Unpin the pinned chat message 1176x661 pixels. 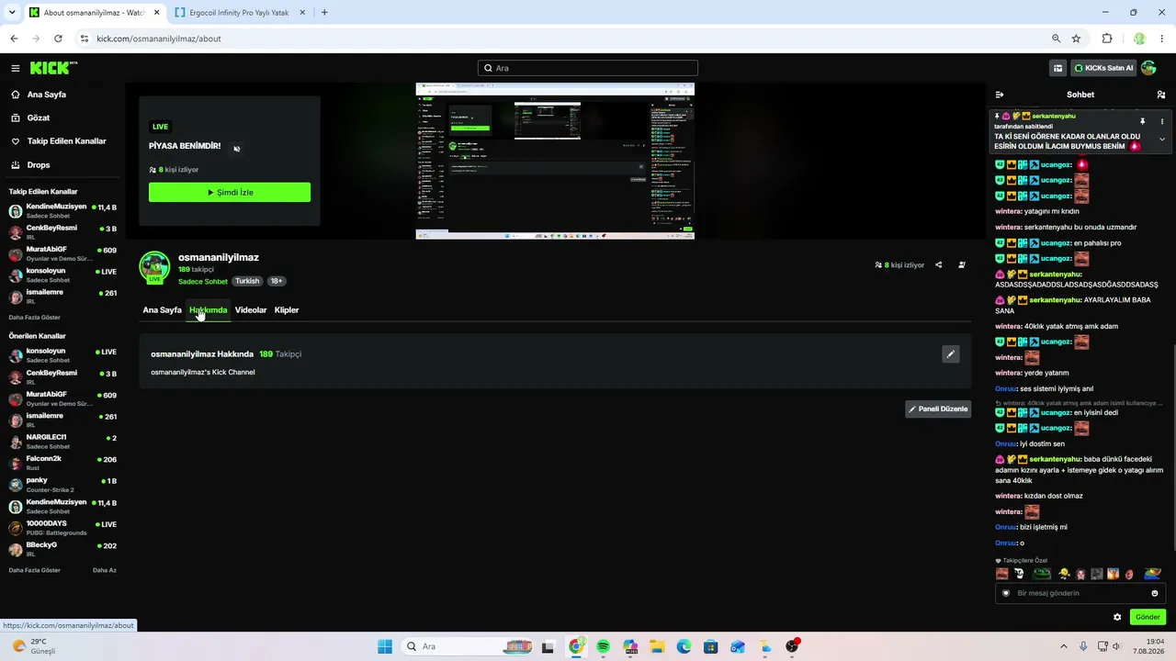point(1143,121)
